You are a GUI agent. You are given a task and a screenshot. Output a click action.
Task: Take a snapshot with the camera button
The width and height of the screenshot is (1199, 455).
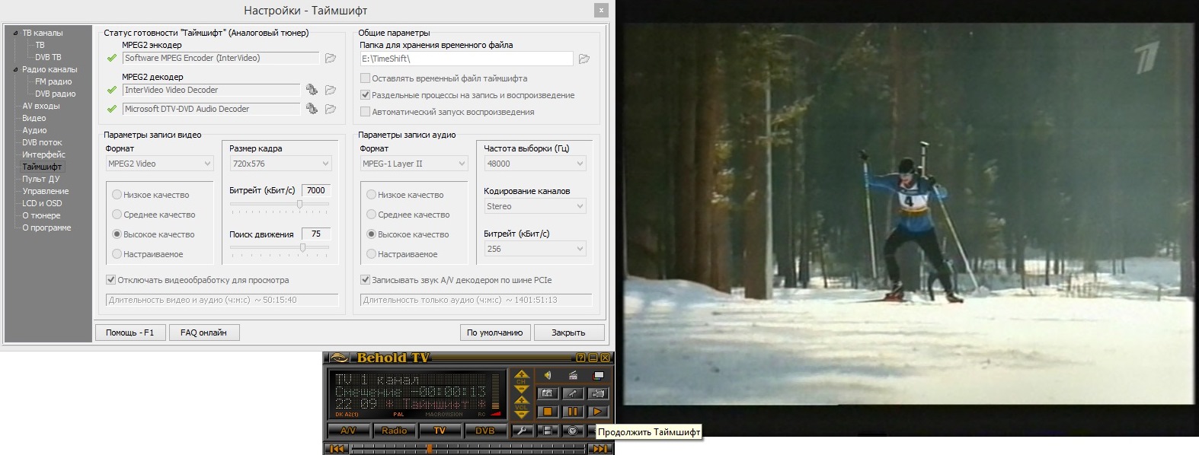point(547,393)
